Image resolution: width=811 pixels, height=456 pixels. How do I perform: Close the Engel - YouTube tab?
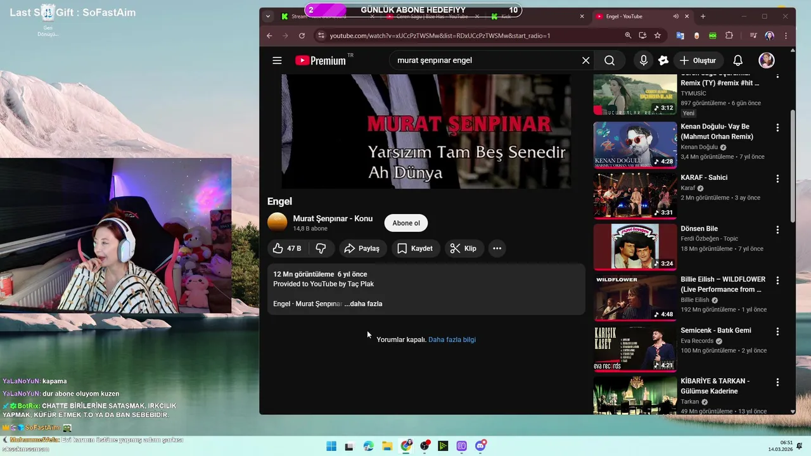coord(687,16)
